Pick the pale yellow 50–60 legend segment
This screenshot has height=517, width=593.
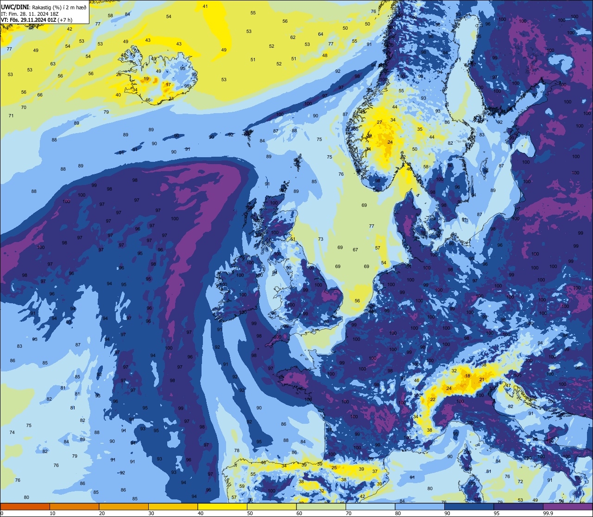pos(271,506)
